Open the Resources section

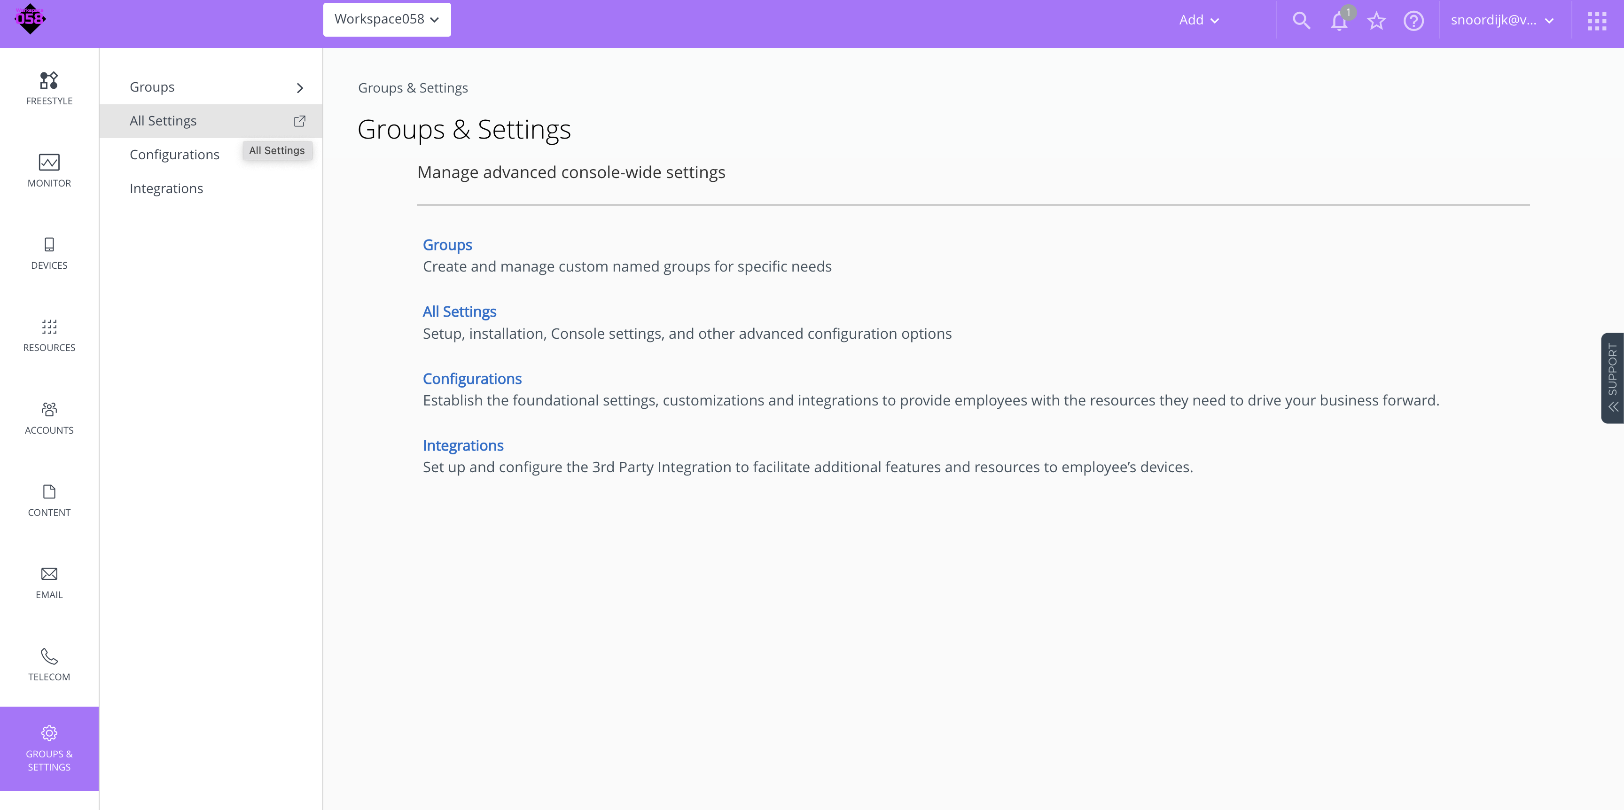coord(48,334)
